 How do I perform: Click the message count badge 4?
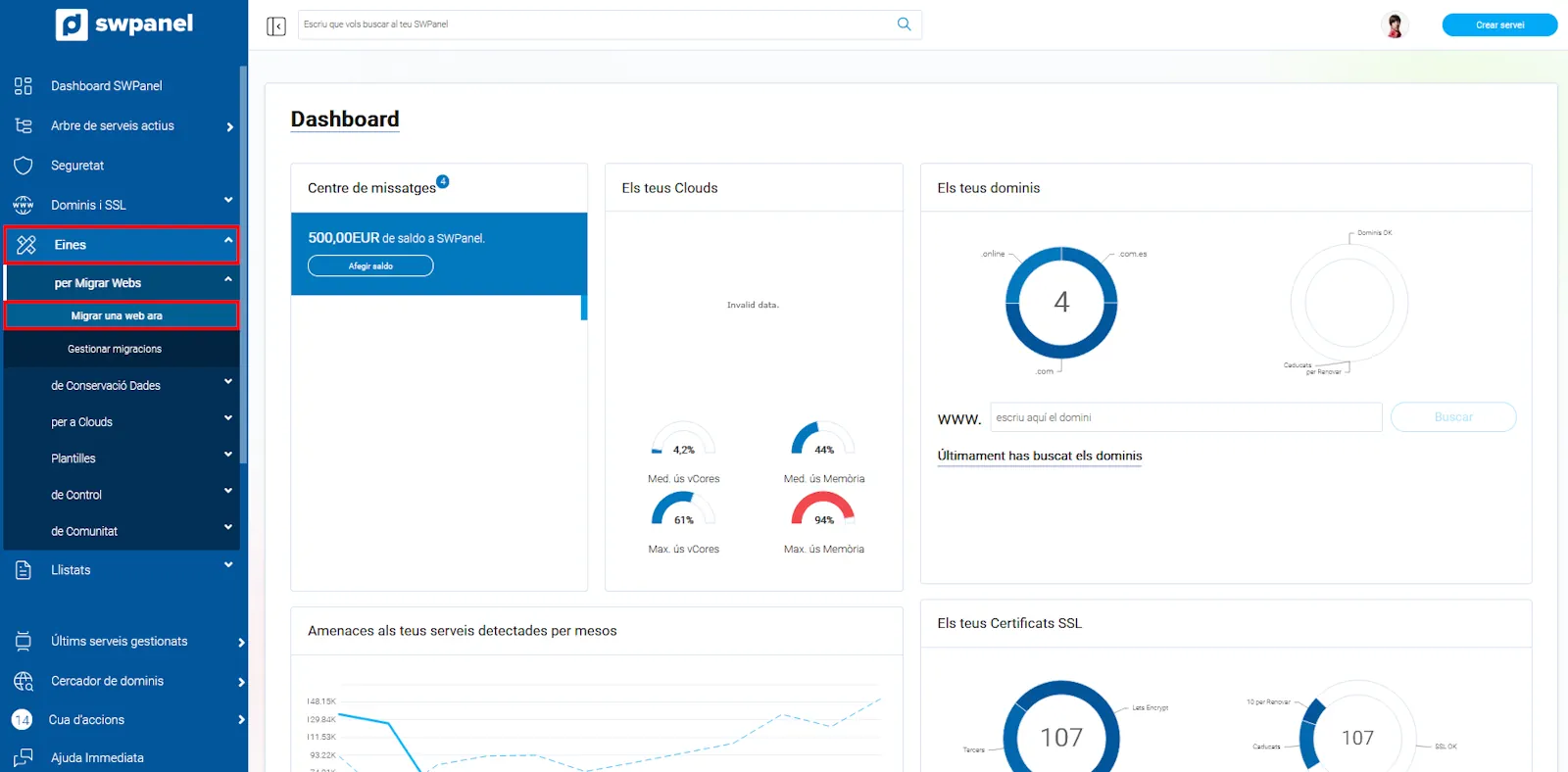tap(443, 181)
